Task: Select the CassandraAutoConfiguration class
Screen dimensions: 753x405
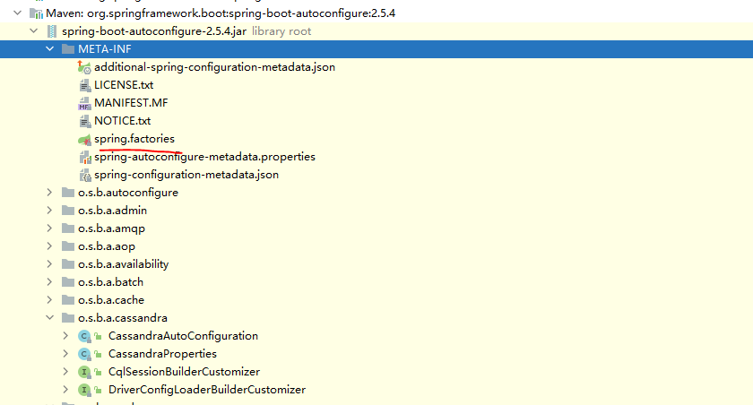Action: pos(183,335)
